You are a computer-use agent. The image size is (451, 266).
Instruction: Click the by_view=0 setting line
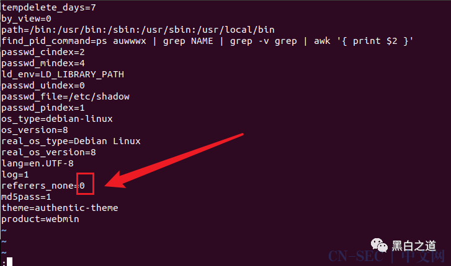coord(27,19)
